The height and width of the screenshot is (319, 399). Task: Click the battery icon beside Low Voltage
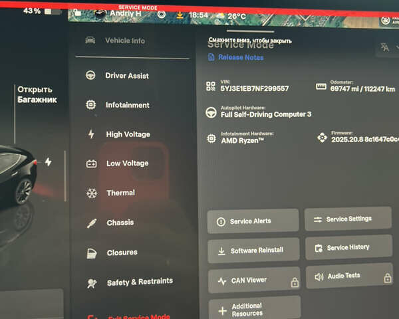[x=91, y=163]
